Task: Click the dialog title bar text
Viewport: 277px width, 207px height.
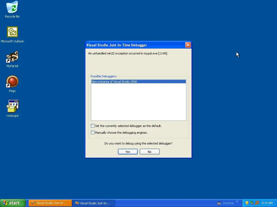Action: coord(117,45)
